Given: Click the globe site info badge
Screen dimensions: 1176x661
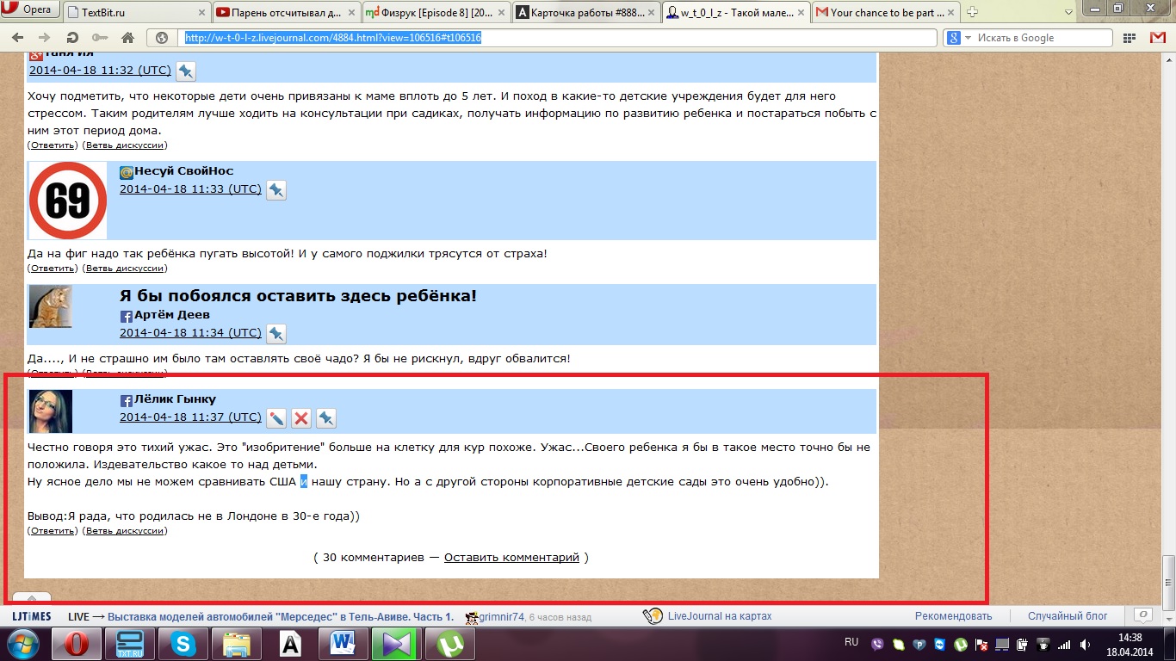Looking at the screenshot, I should point(162,38).
